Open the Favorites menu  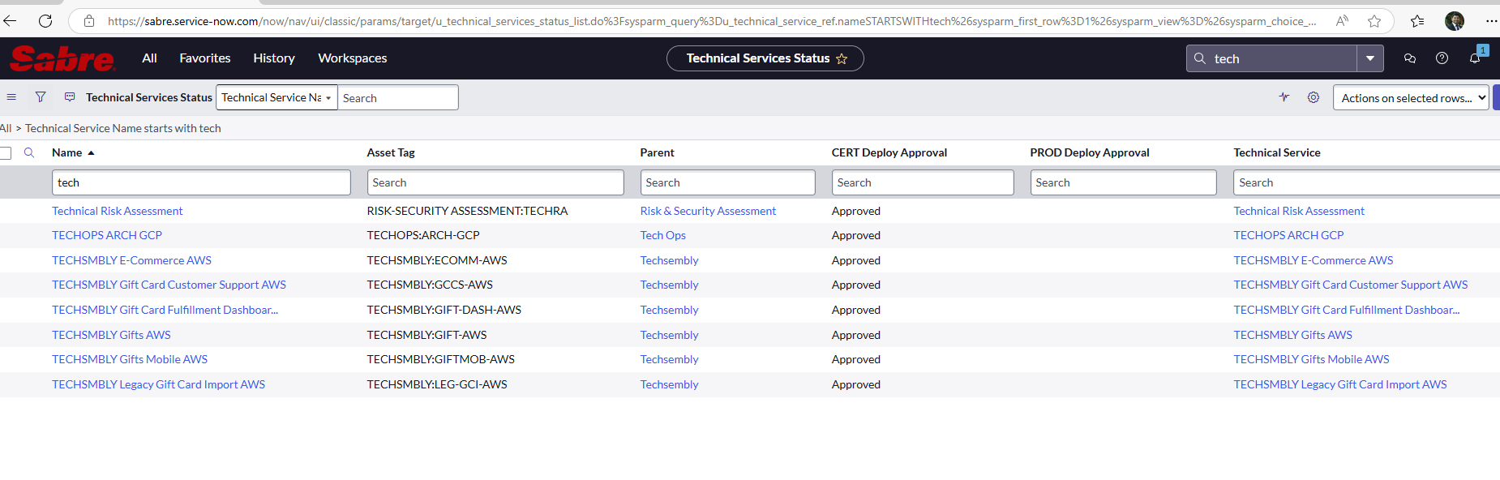click(205, 58)
